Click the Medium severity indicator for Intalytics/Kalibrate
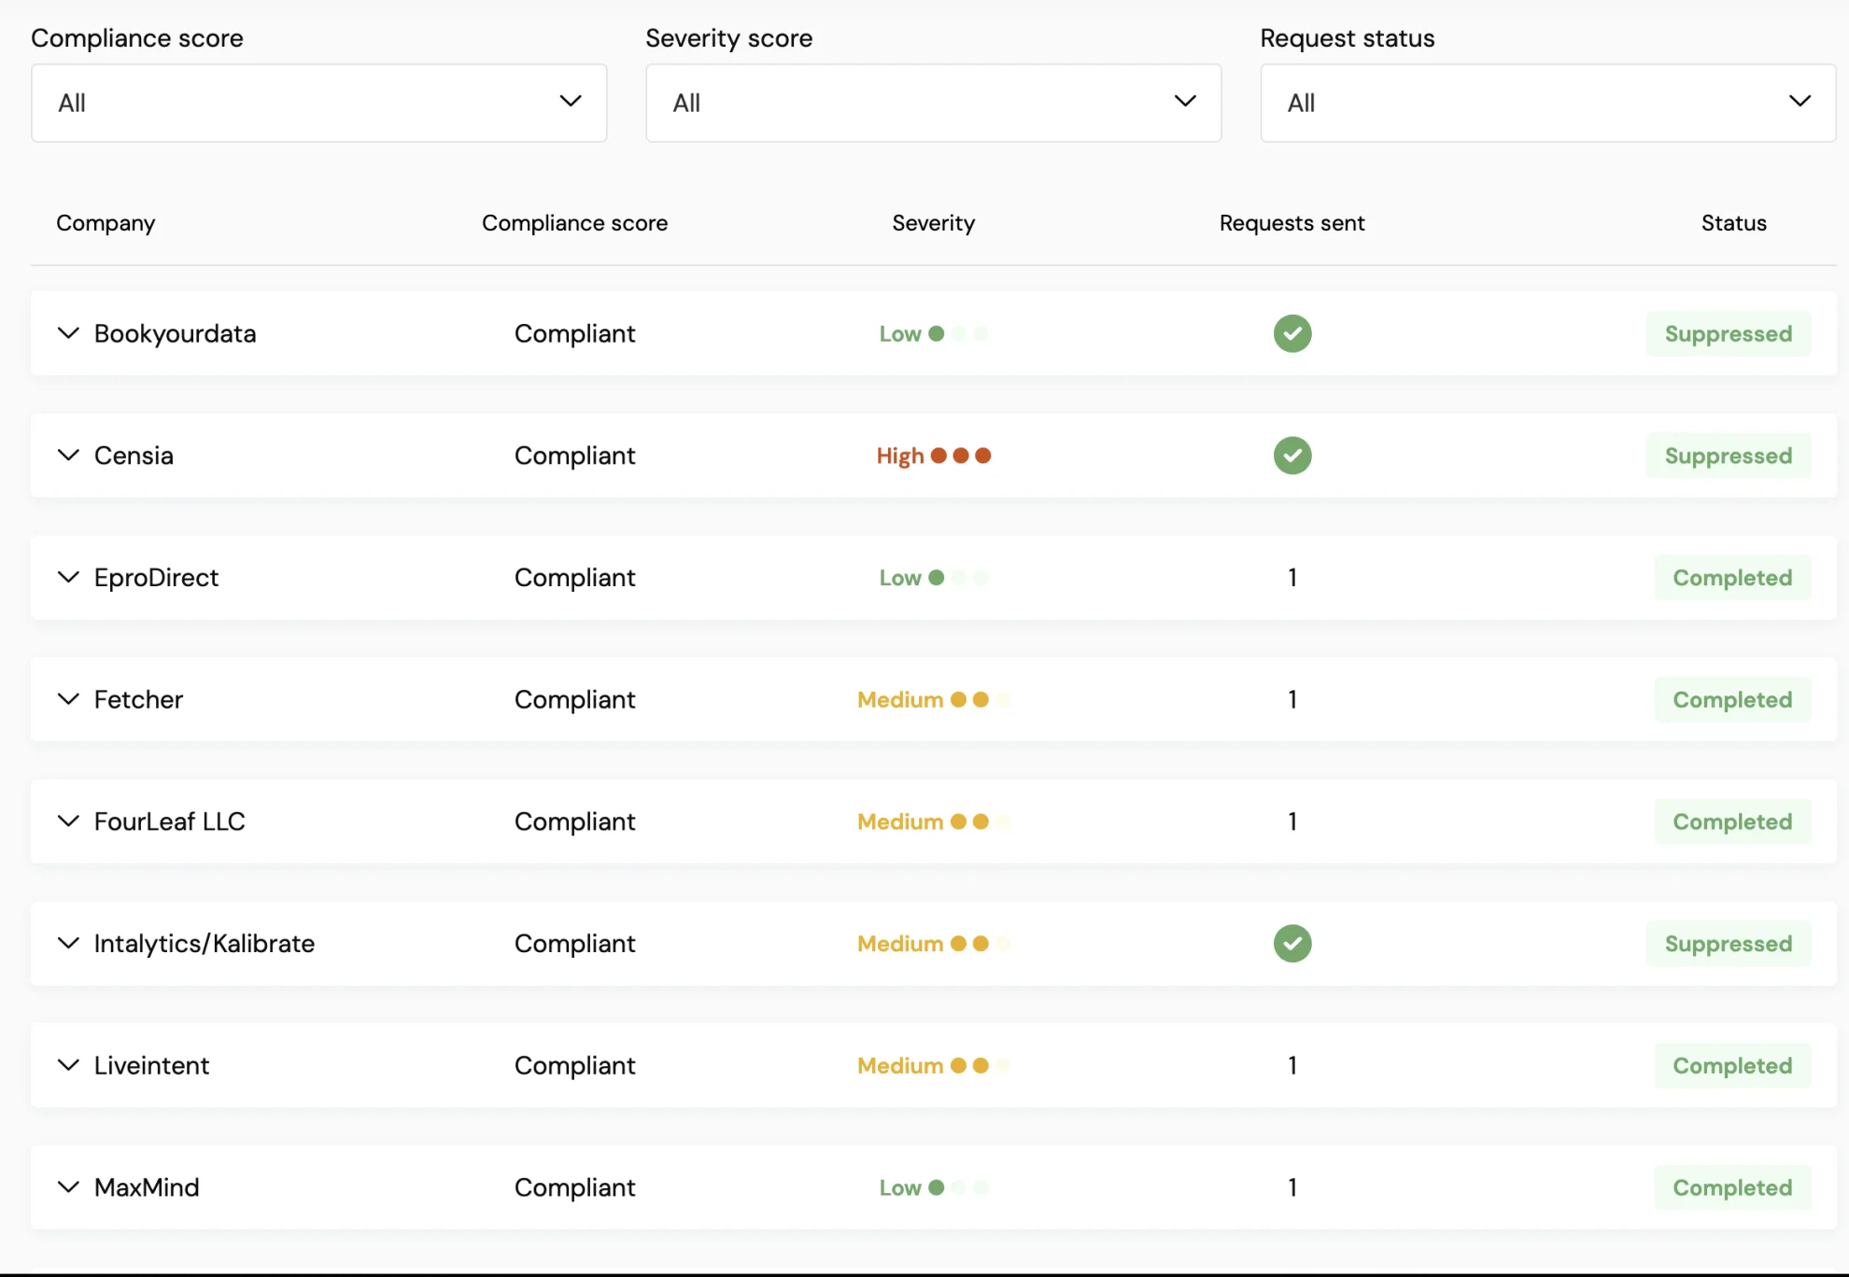Screen dimensions: 1849x1277 click(933, 944)
